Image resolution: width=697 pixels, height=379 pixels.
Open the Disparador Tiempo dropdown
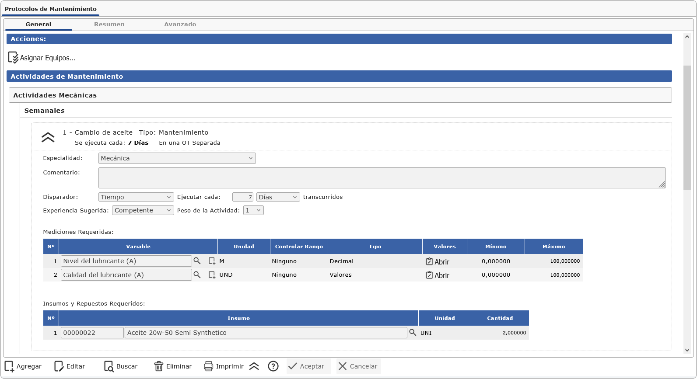[136, 197]
